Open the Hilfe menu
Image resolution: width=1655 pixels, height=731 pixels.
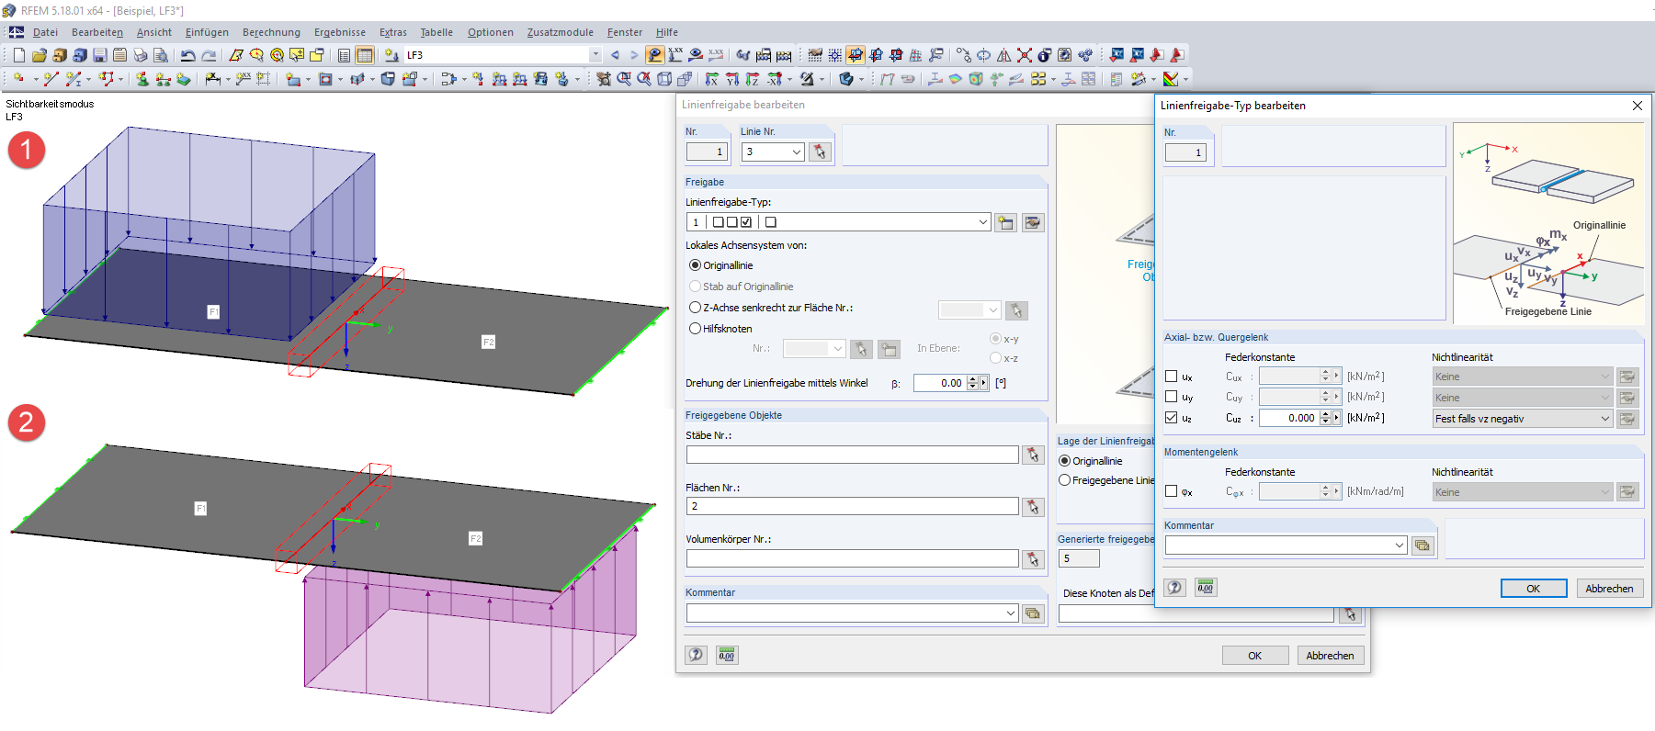pyautogui.click(x=667, y=32)
